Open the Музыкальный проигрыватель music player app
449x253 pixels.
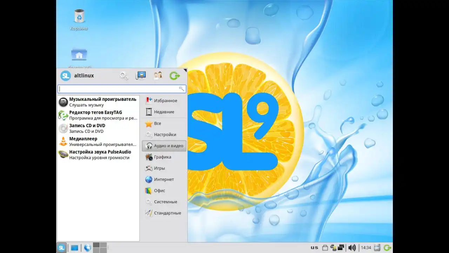tap(98, 102)
